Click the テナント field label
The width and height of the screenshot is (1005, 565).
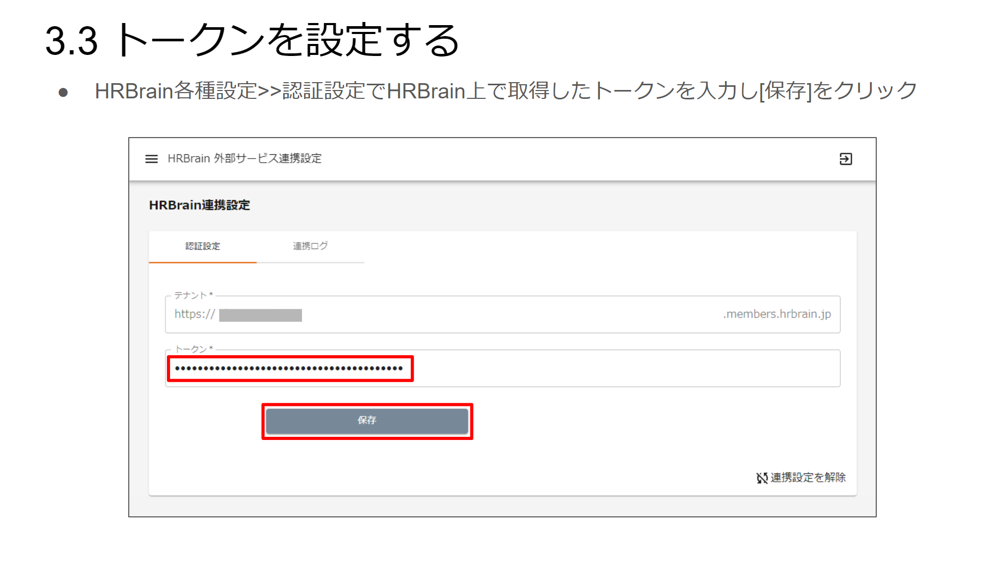click(193, 296)
